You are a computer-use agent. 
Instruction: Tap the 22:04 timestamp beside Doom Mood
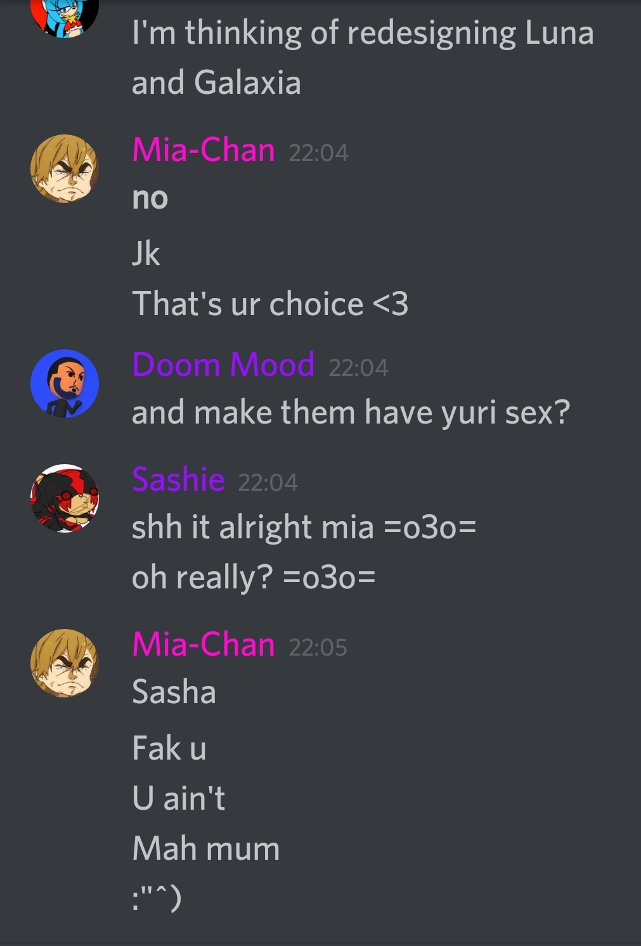pos(358,368)
